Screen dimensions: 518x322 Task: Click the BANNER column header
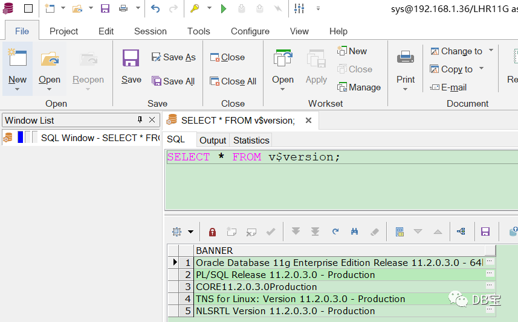tap(345, 250)
